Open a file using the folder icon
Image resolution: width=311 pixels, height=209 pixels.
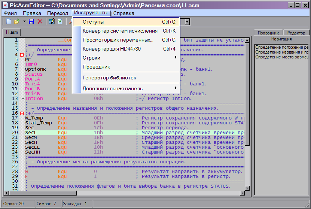[x=17, y=21]
